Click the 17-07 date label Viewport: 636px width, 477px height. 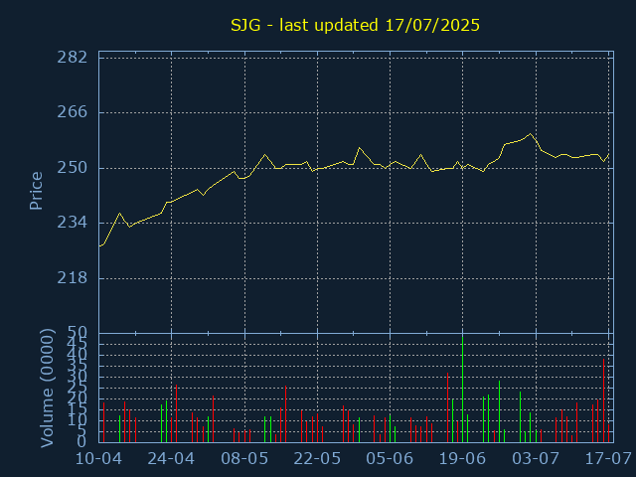[608, 459]
